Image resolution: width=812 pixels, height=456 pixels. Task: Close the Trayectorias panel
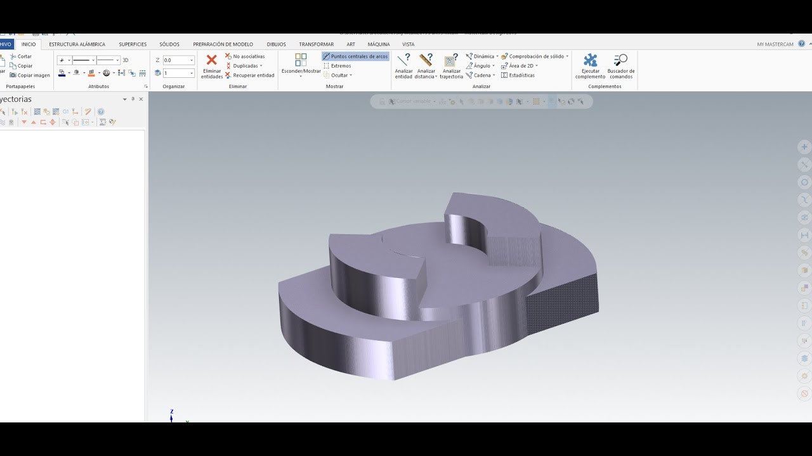141,99
